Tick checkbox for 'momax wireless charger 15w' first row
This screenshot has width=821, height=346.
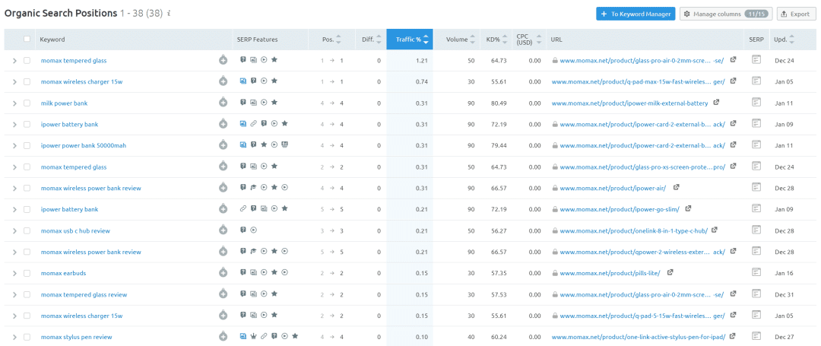point(27,81)
